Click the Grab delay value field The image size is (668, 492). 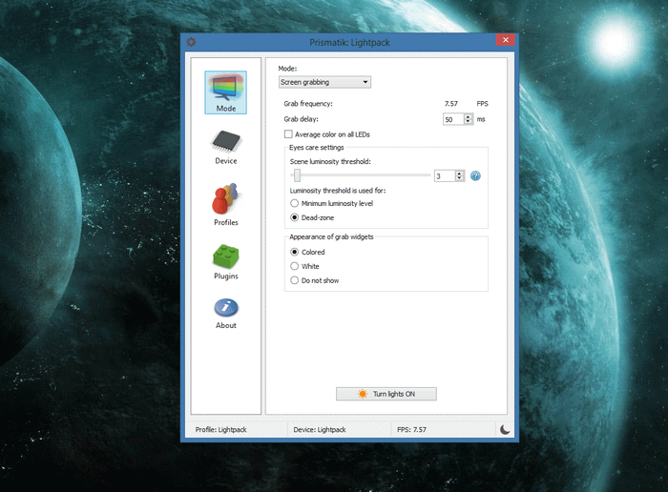click(453, 119)
